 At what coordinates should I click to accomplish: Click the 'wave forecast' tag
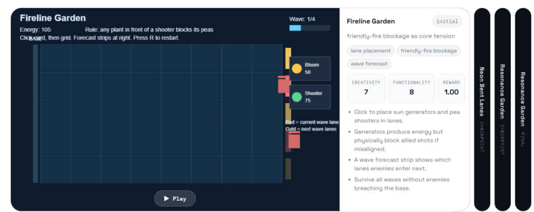point(369,64)
